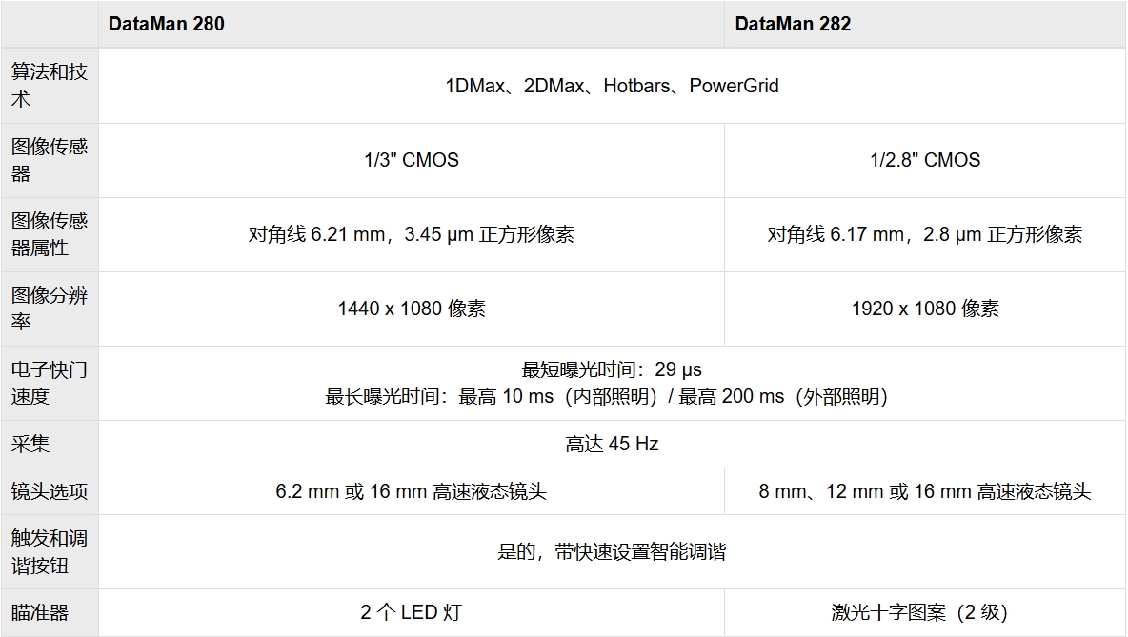Image resolution: width=1128 pixels, height=637 pixels.
Task: Click the 6.2 mm 或 16 mm lens cell
Action: tap(412, 491)
